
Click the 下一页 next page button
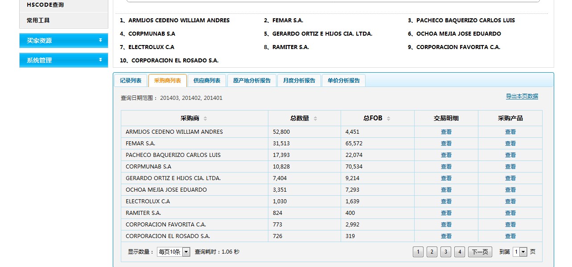tap(480, 252)
